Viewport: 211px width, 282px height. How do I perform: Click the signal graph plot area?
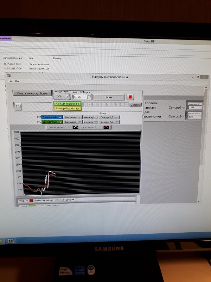click(80, 163)
